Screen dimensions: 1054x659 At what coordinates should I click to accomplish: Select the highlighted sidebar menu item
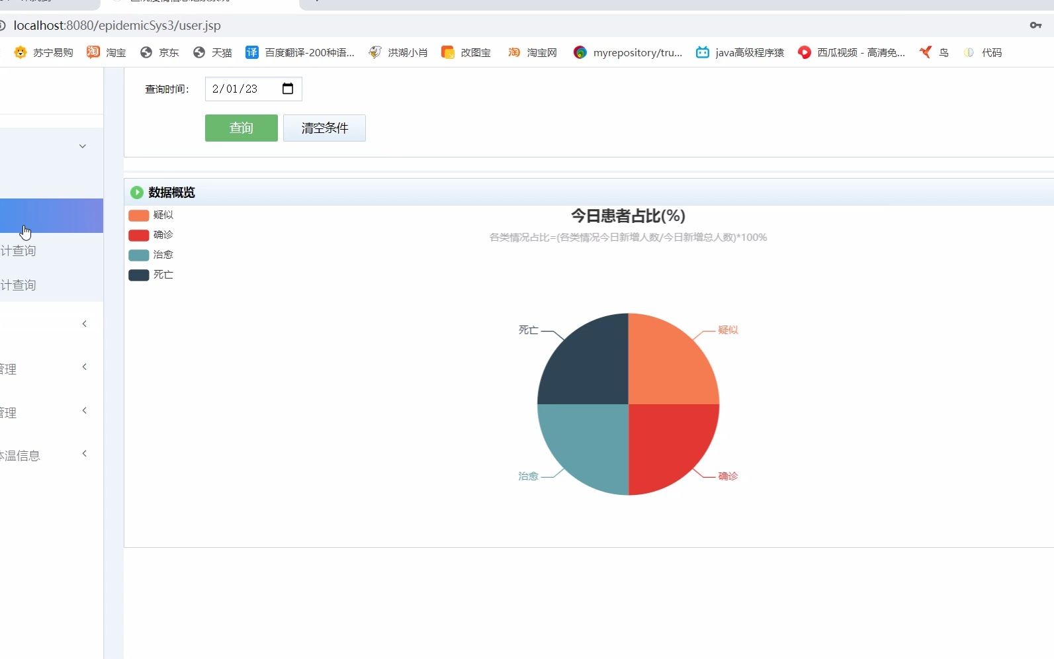52,216
